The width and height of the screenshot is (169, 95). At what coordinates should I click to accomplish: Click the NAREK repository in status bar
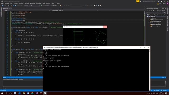point(157,91)
